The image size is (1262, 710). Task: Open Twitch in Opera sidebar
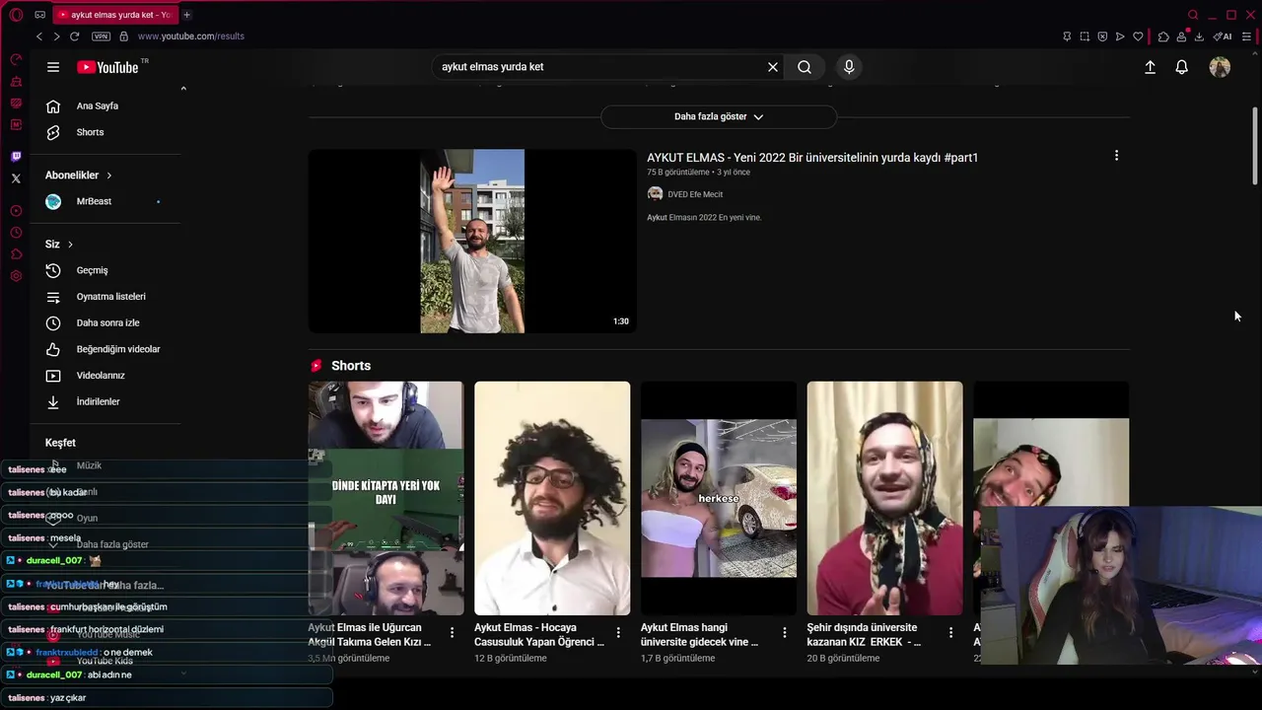(16, 157)
